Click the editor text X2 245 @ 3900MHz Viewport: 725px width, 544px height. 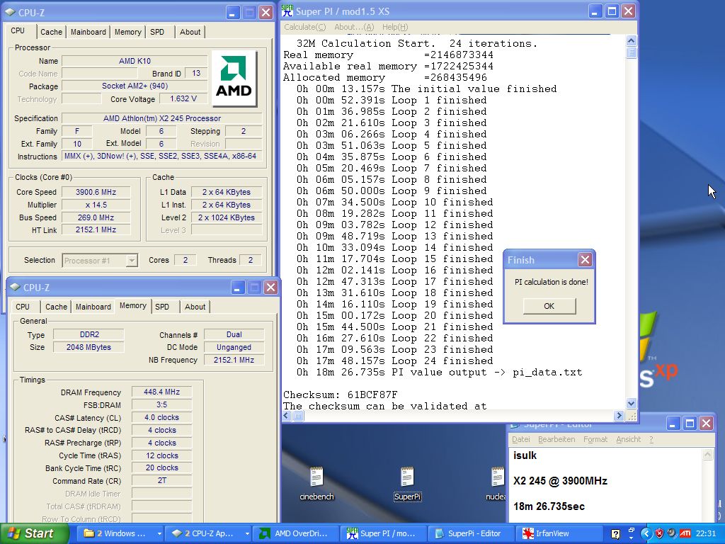pos(560,481)
